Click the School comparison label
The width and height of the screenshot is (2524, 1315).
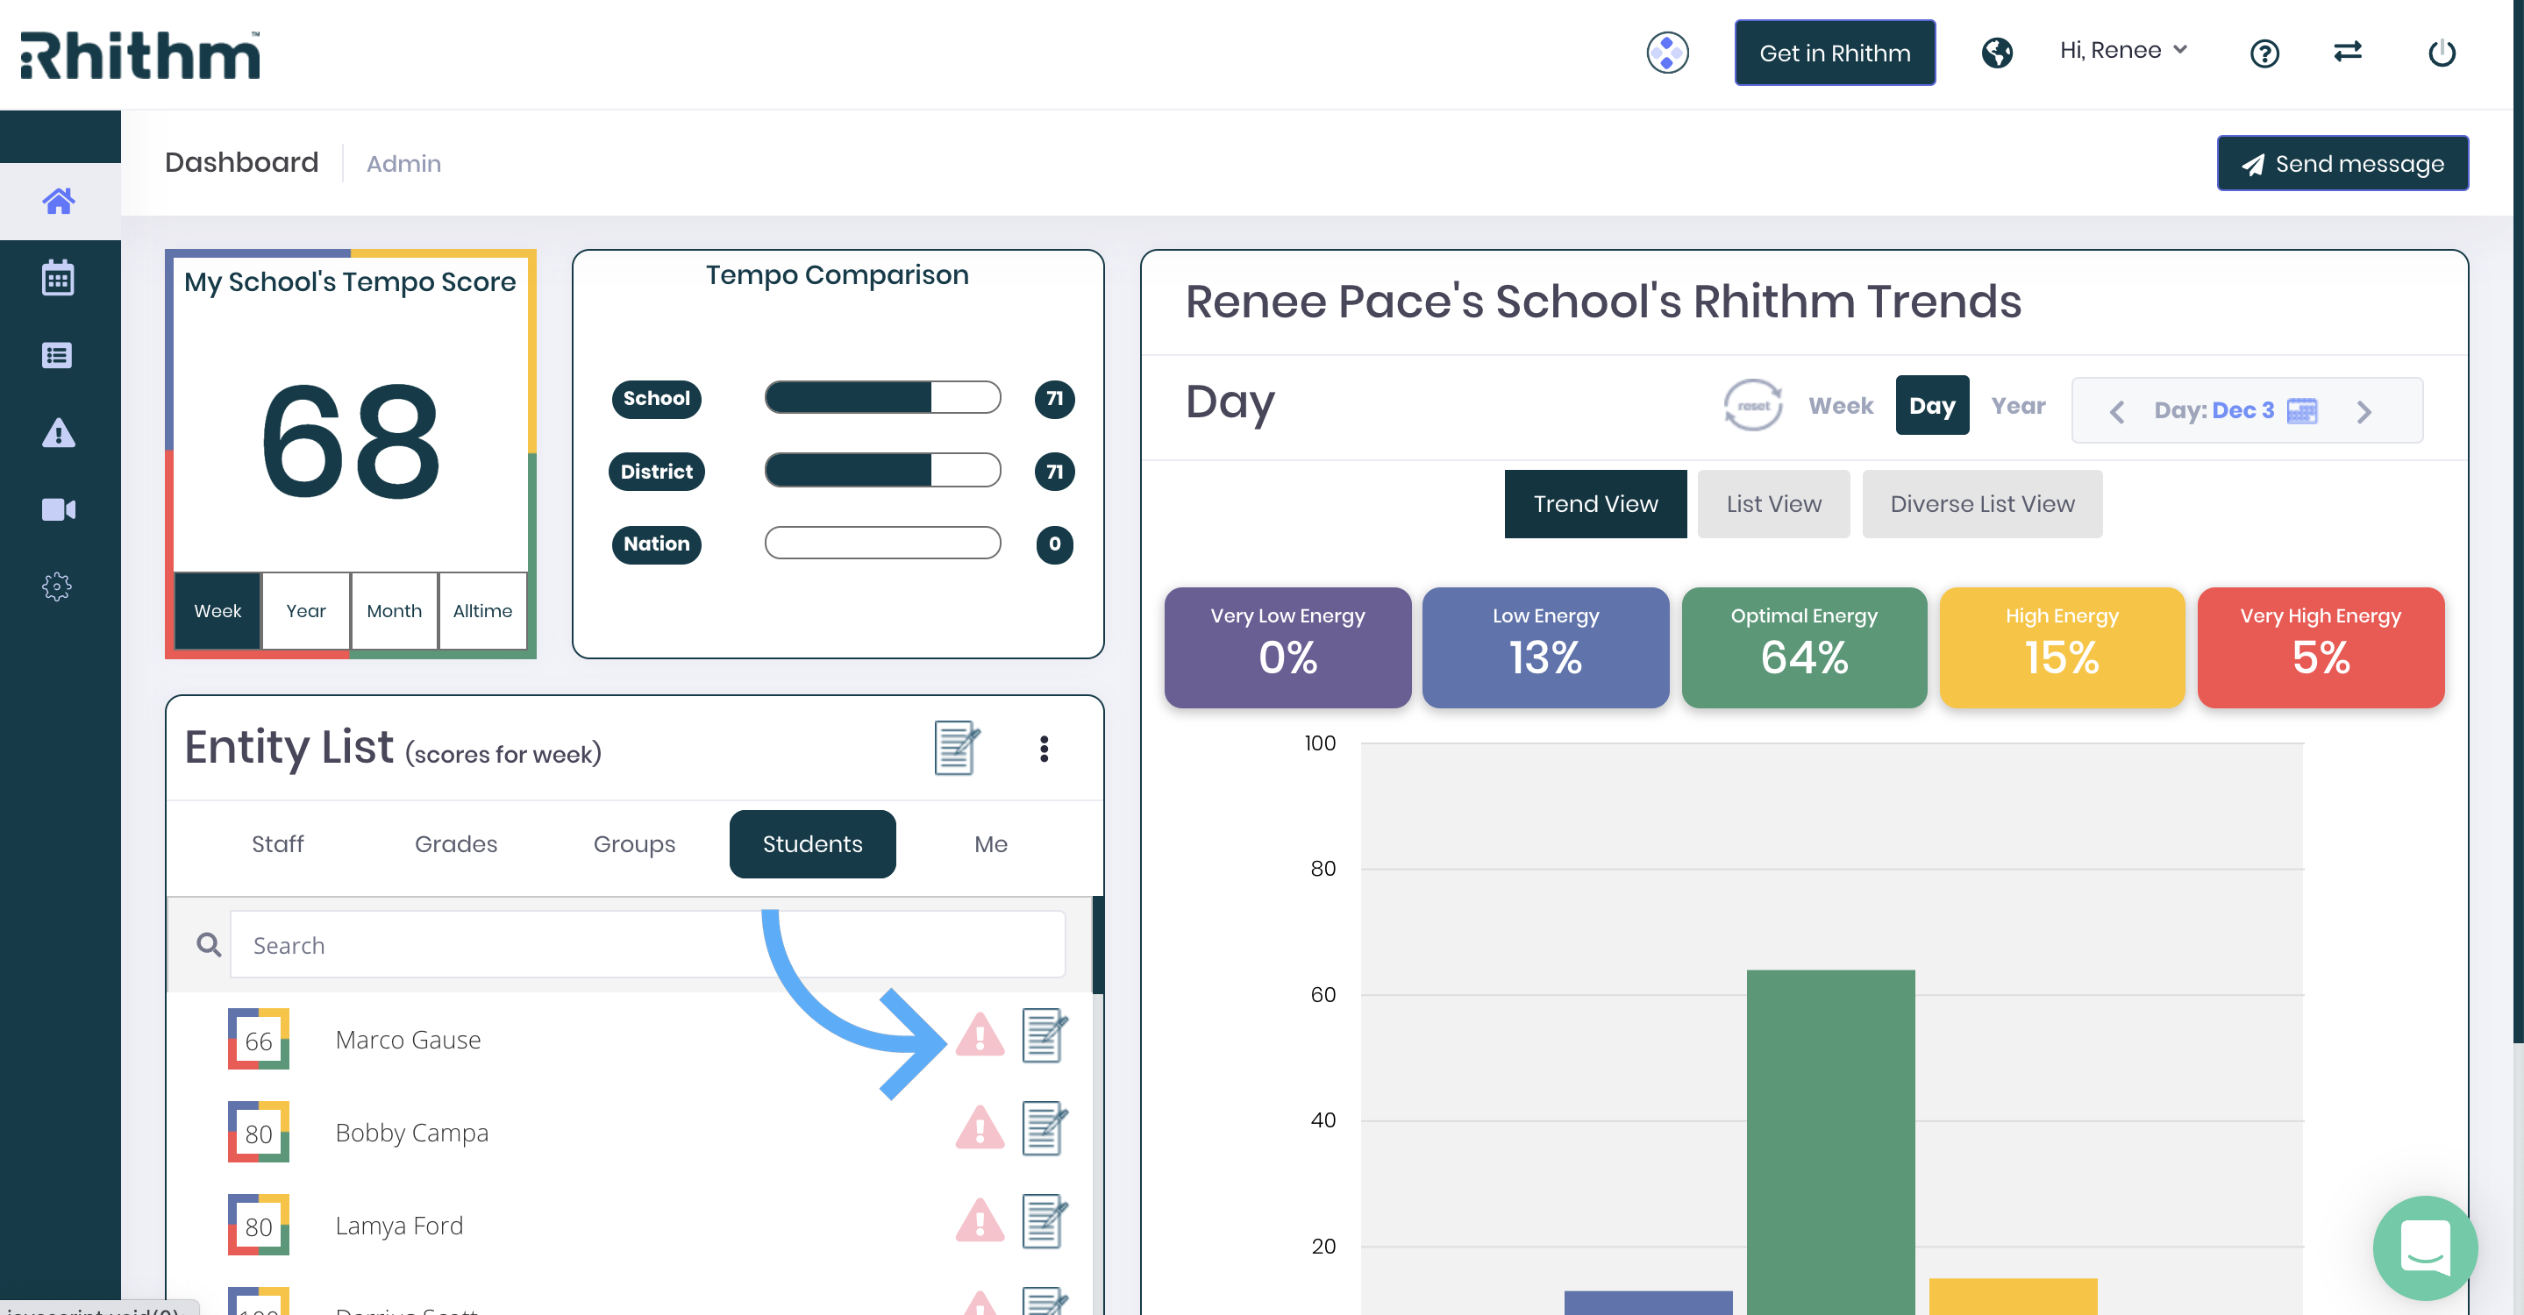pos(657,399)
